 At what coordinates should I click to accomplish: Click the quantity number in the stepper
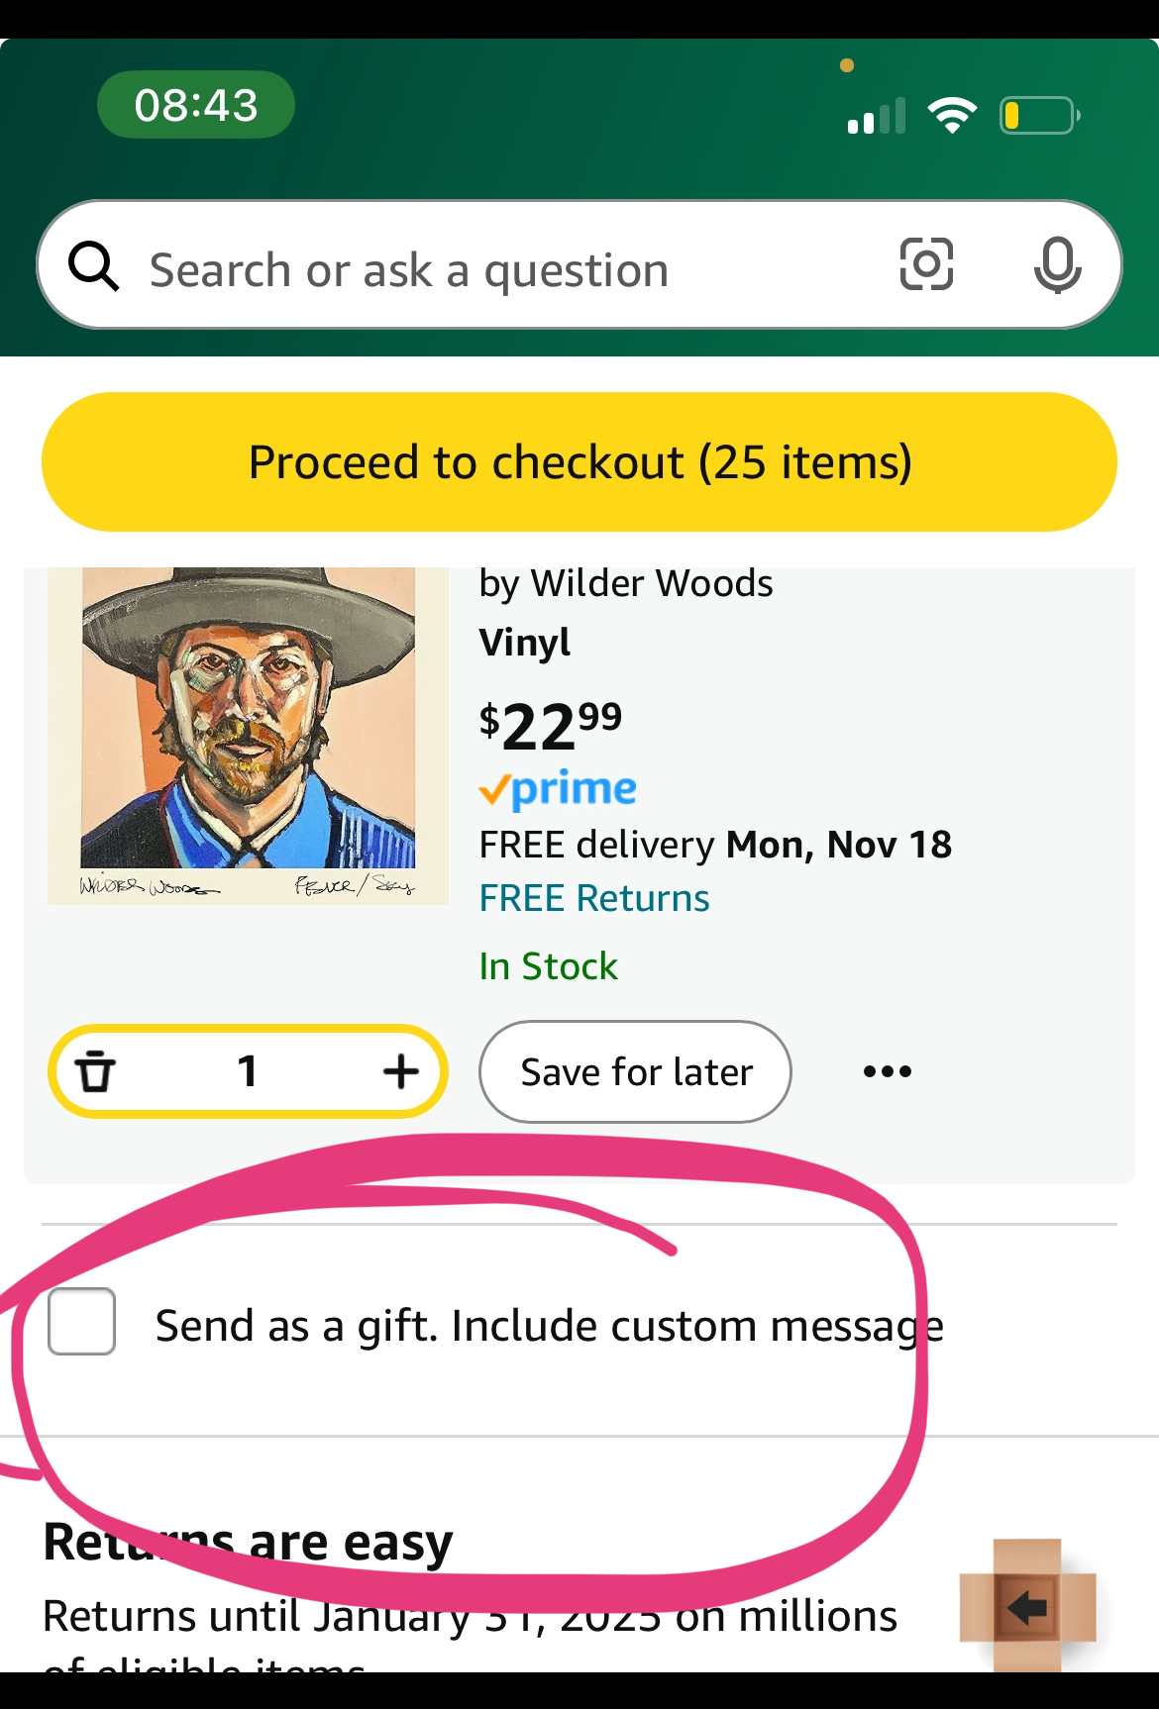coord(249,1071)
